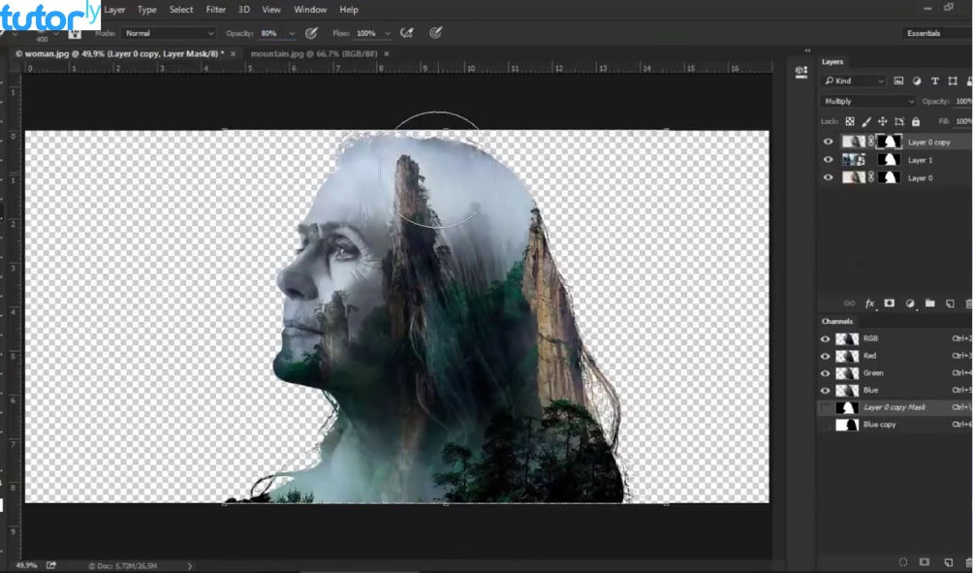The height and width of the screenshot is (573, 973).
Task: Open the Layer menu
Action: click(114, 10)
